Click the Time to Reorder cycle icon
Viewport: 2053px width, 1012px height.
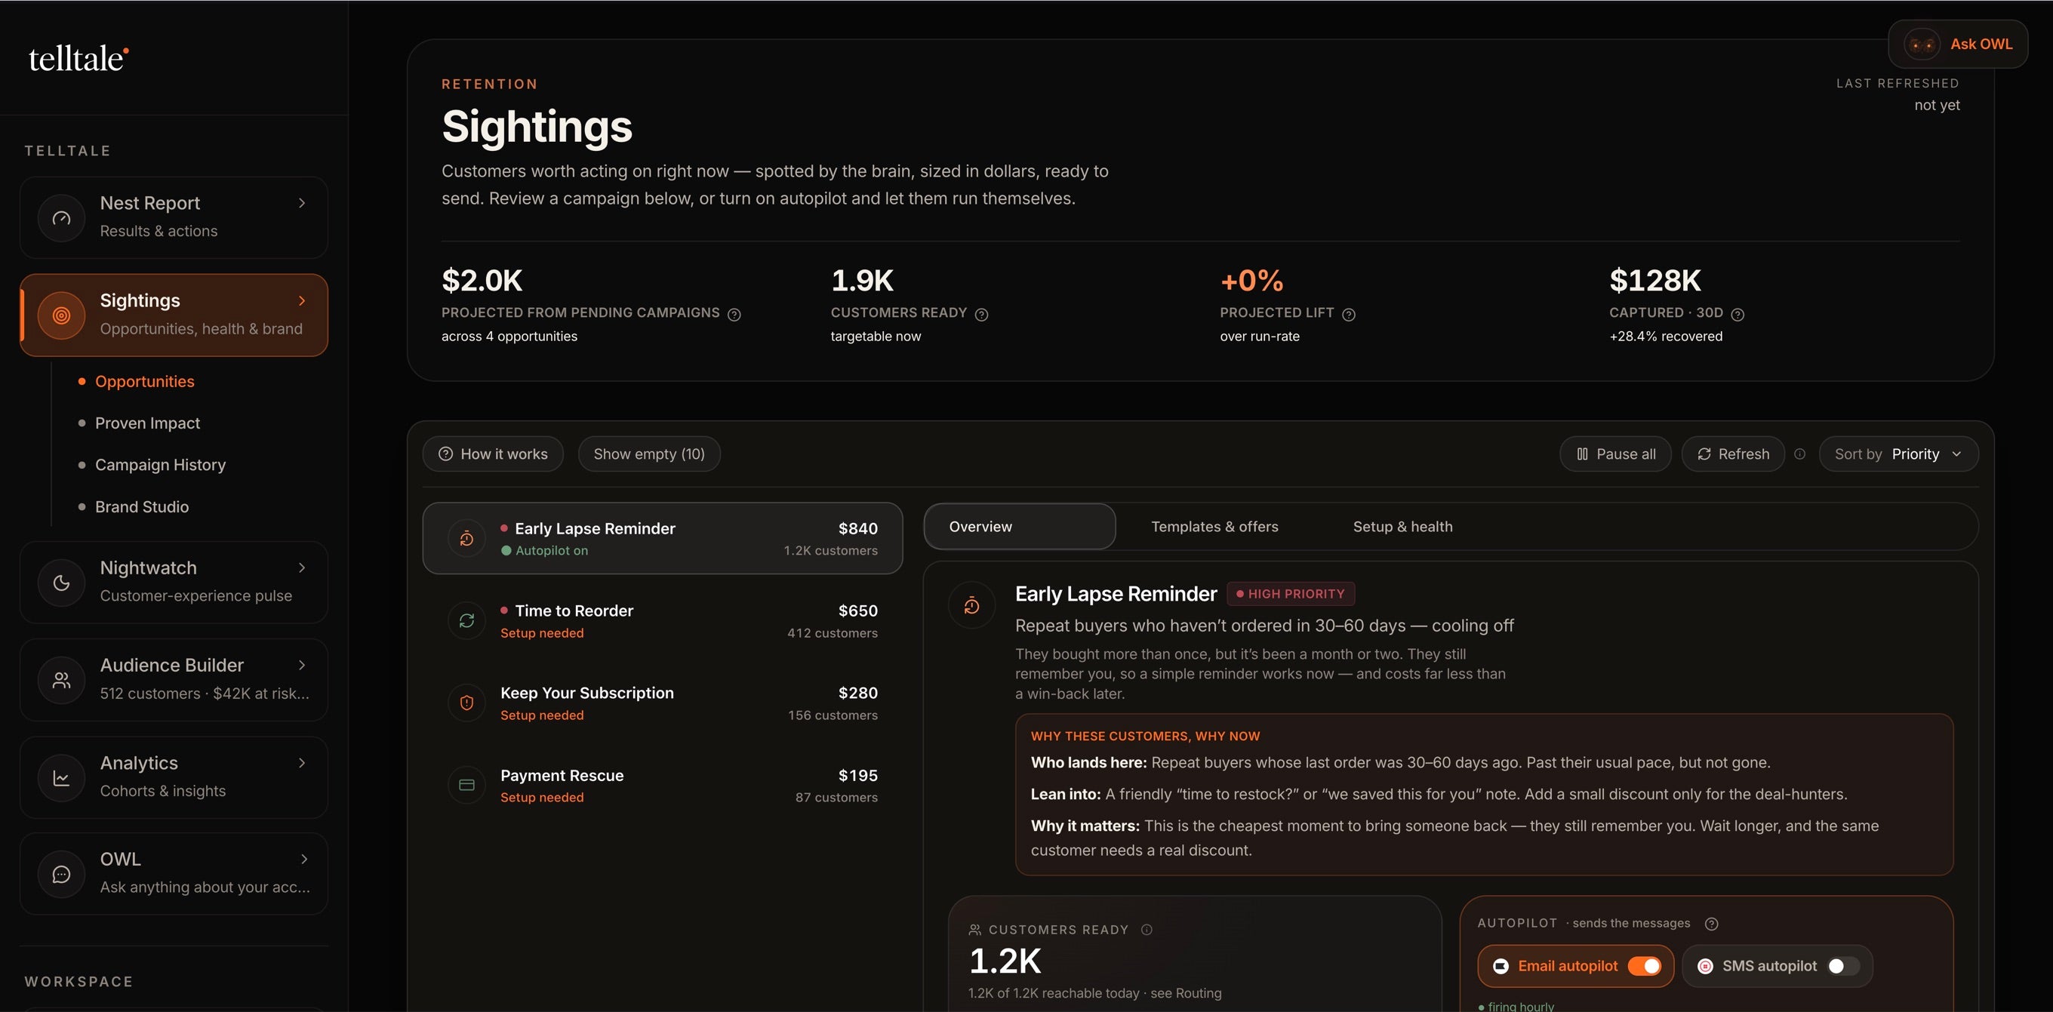click(467, 621)
